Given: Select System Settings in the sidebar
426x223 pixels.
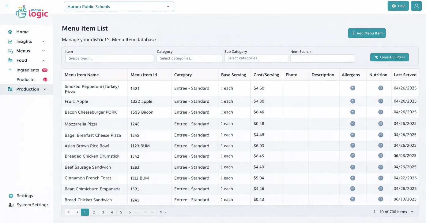Looking at the screenshot, I should point(32,205).
